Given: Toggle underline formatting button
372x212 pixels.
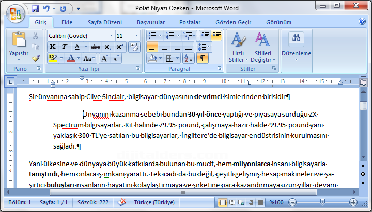Looking at the screenshot, I should [x=77, y=47].
